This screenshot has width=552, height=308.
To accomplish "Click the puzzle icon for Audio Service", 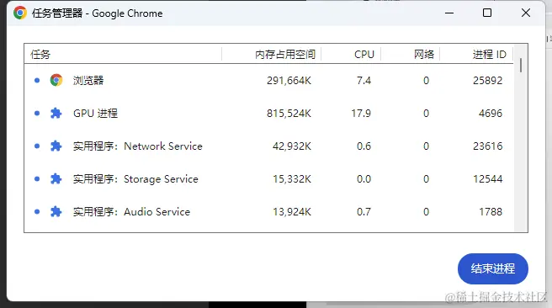I will tap(56, 211).
